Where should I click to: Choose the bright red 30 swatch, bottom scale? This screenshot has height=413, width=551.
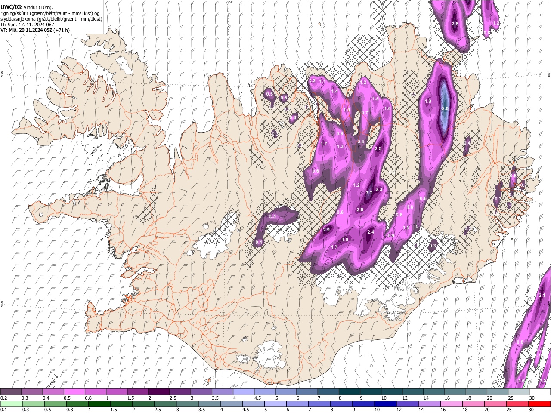[539, 404]
